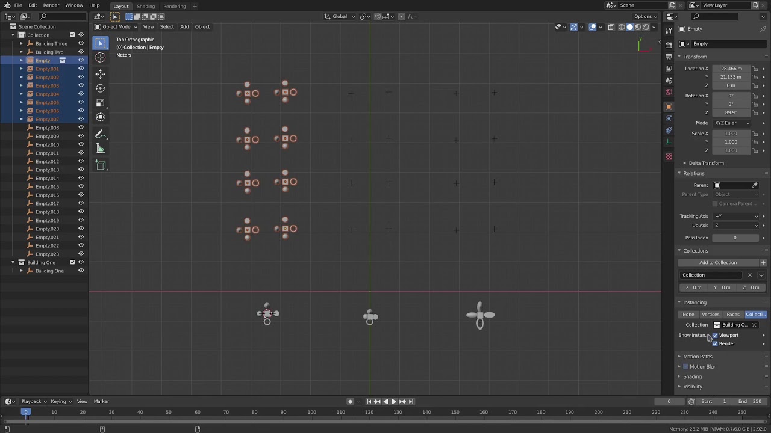Viewport: 771px width, 433px height.
Task: Click the Location X value field
Action: pos(731,69)
